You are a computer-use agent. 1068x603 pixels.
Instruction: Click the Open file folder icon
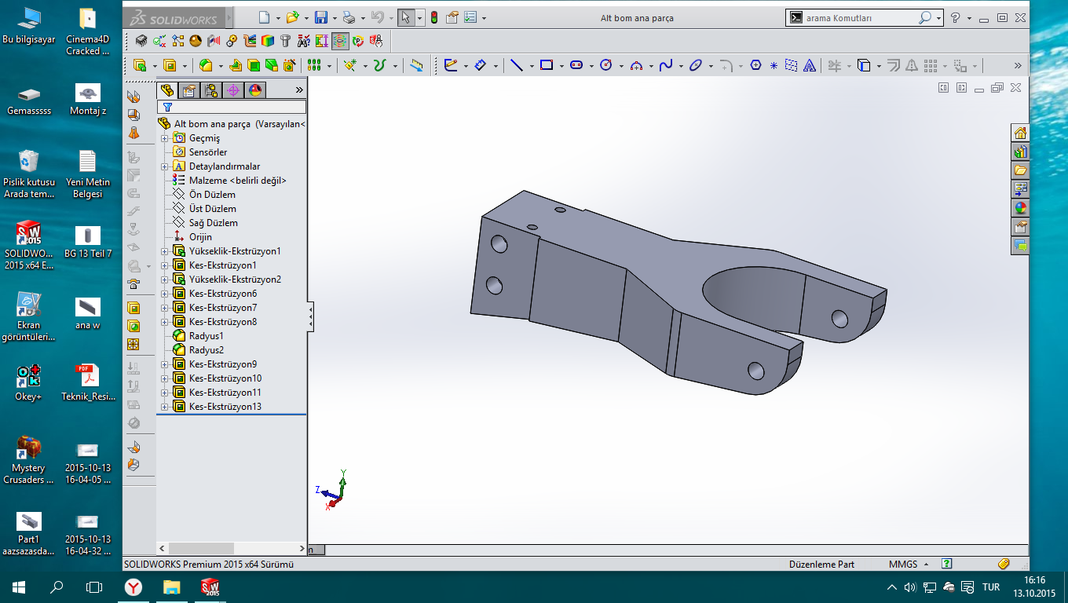(293, 17)
